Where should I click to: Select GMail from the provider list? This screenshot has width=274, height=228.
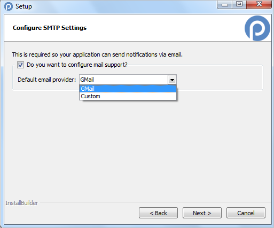pos(128,89)
